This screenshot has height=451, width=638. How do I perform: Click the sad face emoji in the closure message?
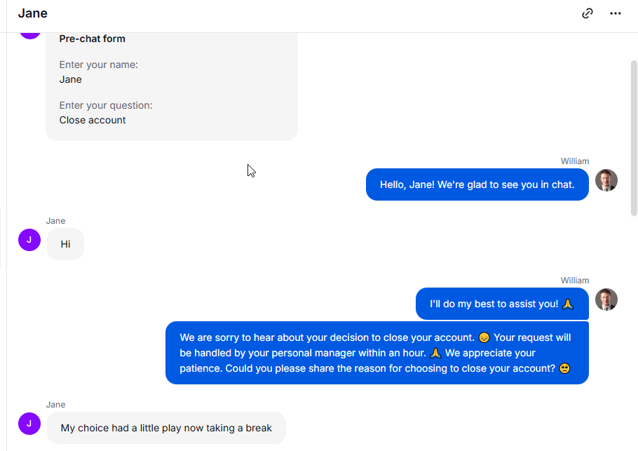pyautogui.click(x=484, y=337)
